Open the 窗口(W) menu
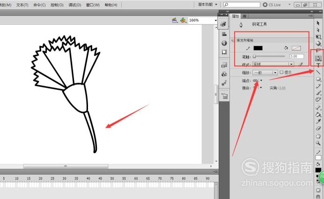 93,5
